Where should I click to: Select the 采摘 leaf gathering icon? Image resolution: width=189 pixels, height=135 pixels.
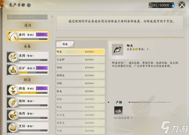(13, 57)
